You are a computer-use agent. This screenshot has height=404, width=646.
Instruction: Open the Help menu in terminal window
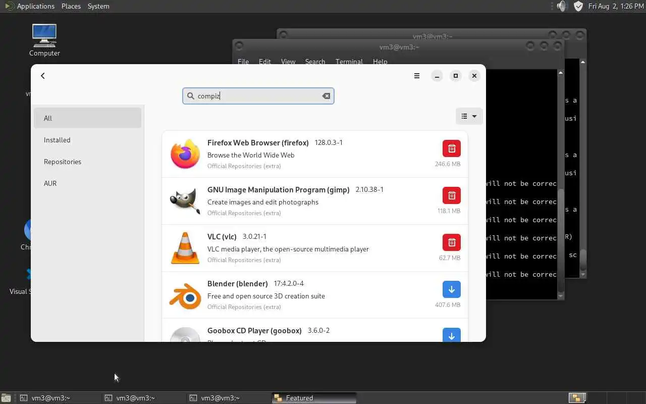[380, 62]
